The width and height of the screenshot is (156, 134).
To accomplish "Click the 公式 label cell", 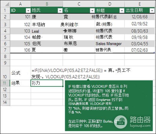I will pos(20,73).
